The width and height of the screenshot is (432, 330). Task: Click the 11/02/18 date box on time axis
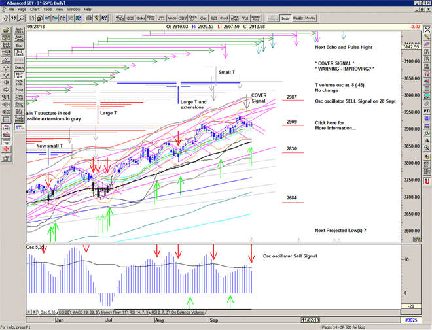[310, 320]
